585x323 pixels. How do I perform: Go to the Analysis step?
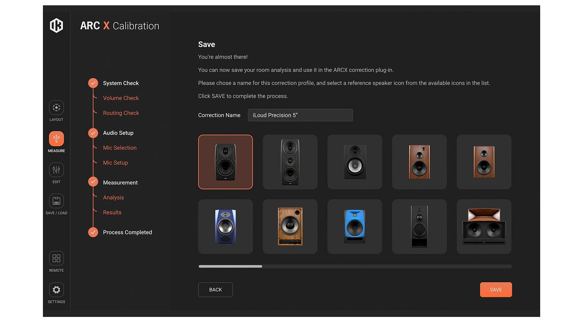tap(113, 198)
